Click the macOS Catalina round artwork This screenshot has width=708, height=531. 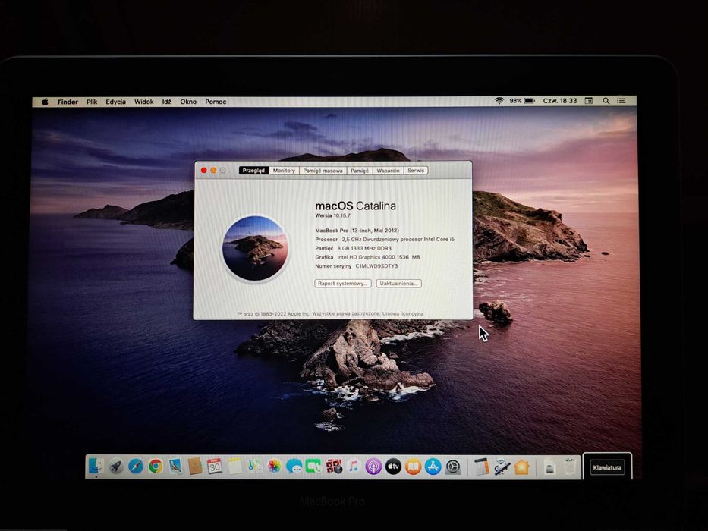coord(256,248)
